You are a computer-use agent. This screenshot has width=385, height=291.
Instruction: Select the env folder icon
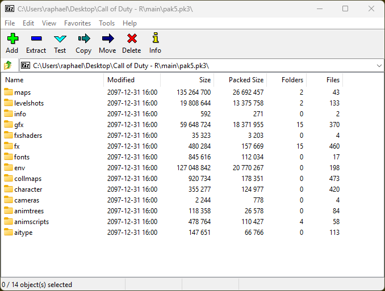tap(9, 167)
